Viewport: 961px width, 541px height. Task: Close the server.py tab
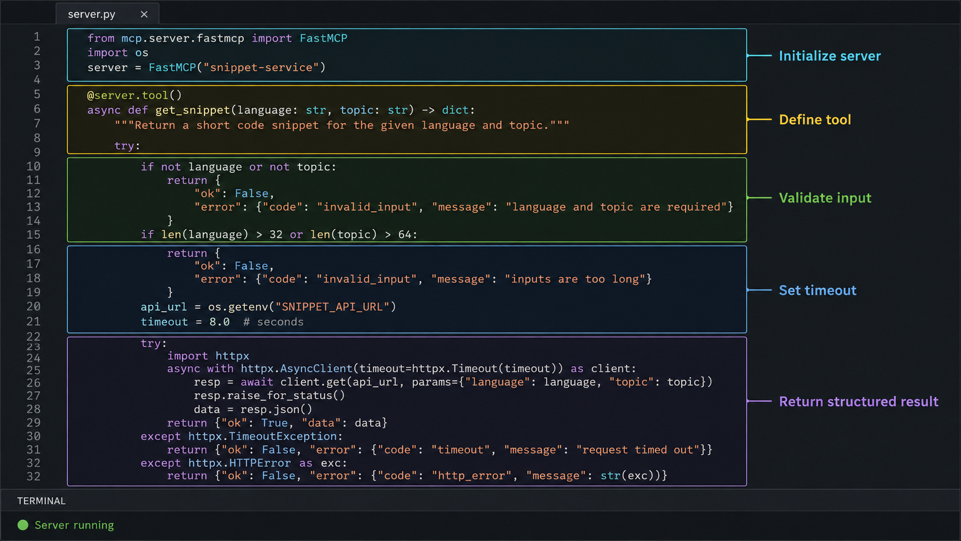coord(144,14)
